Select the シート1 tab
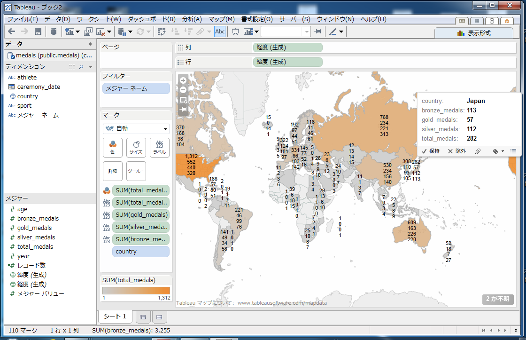 point(115,316)
